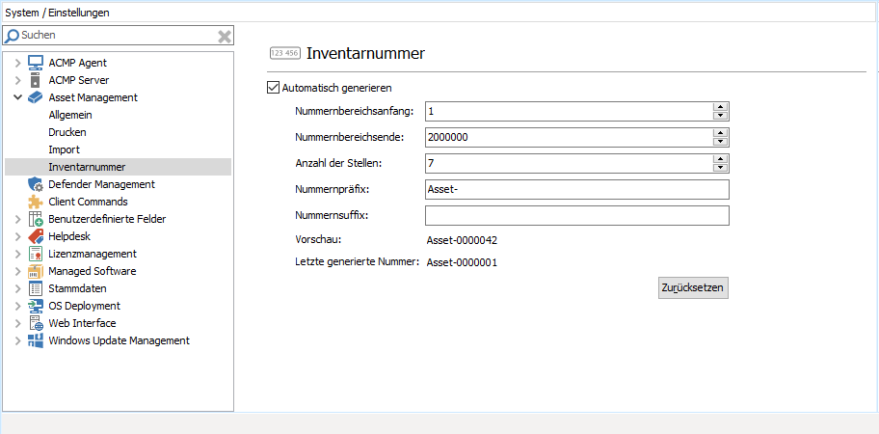Viewport: 879px width, 434px height.
Task: Click preview value Asset-0000042
Action: click(463, 240)
